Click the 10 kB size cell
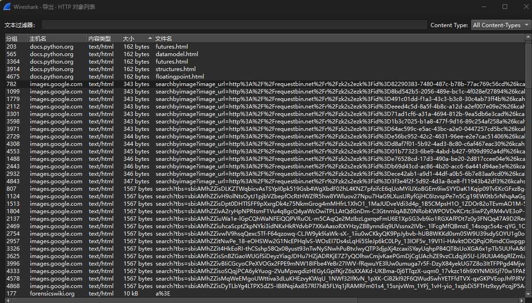 [x=130, y=293]
